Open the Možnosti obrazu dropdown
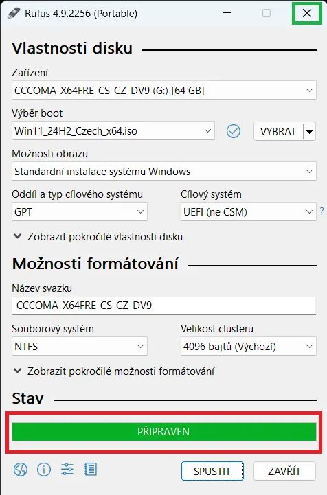The width and height of the screenshot is (327, 495). (164, 171)
